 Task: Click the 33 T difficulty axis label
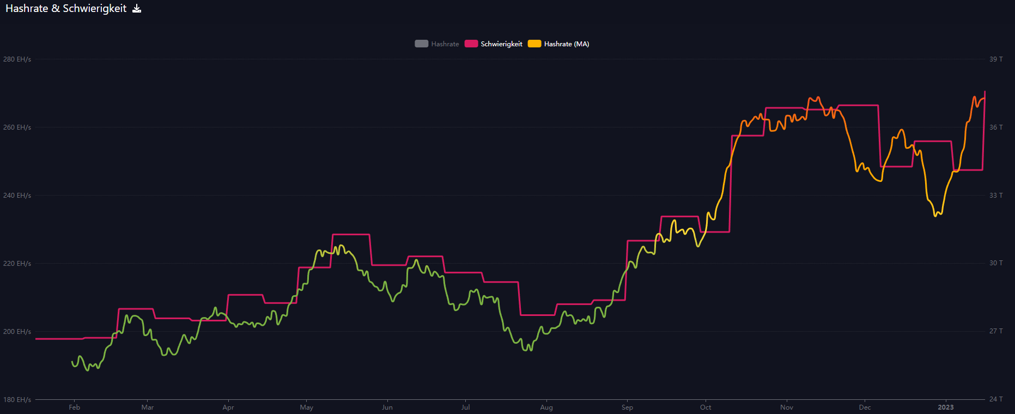[996, 196]
